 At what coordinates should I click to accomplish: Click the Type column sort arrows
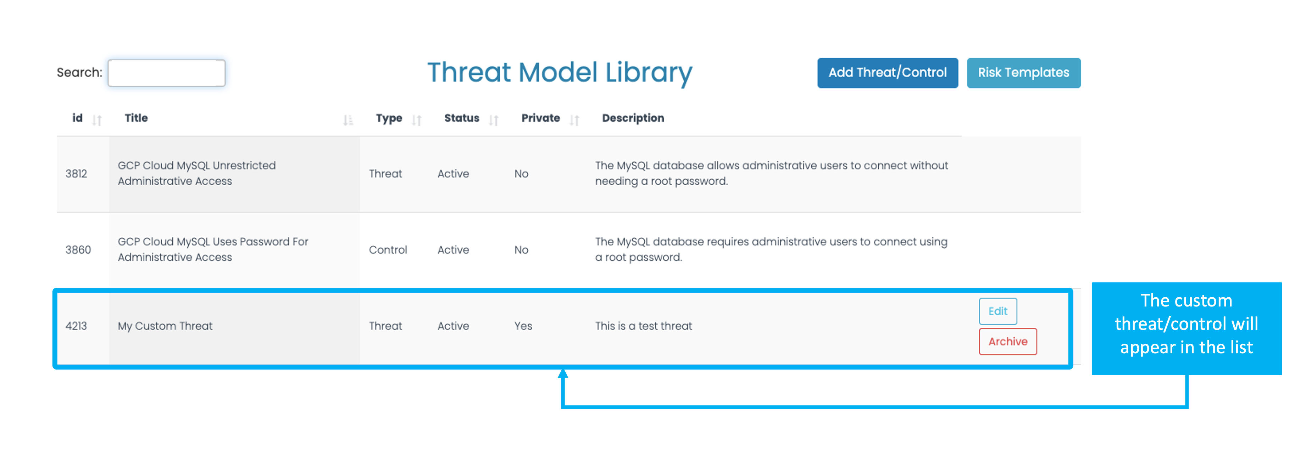416,119
